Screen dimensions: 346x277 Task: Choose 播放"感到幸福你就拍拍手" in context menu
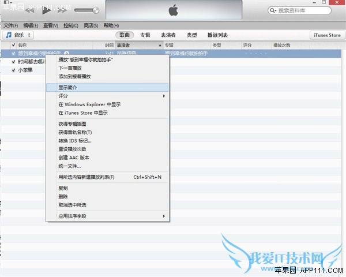tap(107, 59)
